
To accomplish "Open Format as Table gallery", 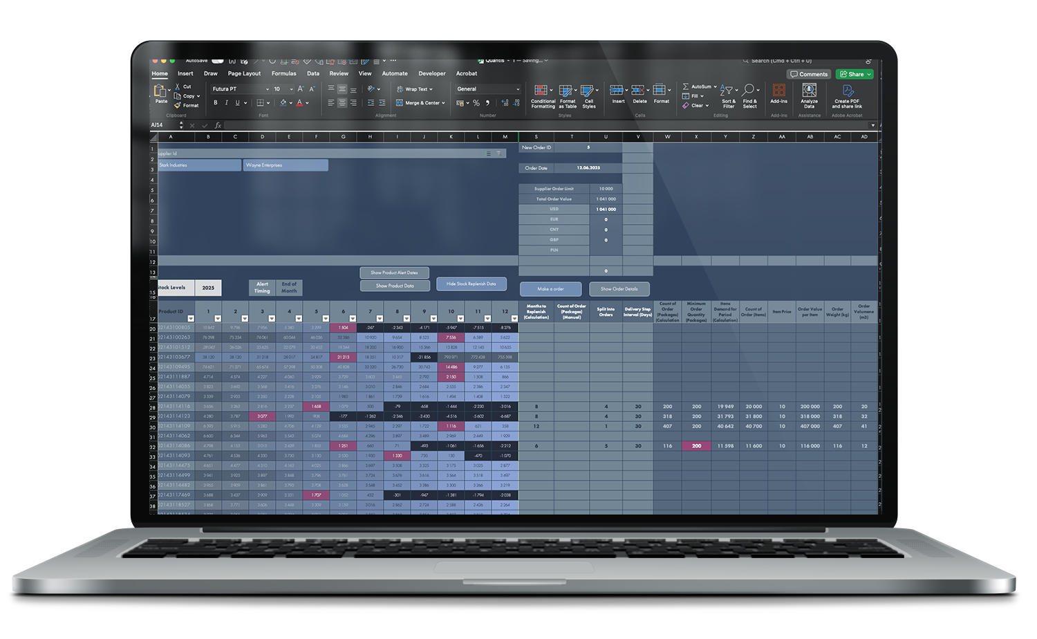I will point(568,96).
